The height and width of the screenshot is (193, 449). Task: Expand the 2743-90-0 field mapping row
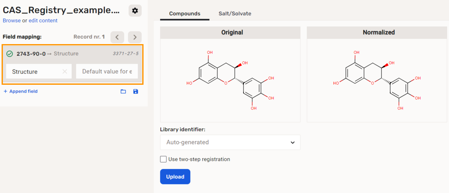pyautogui.click(x=73, y=54)
